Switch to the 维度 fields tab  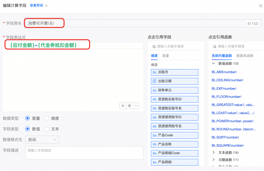(x=154, y=56)
